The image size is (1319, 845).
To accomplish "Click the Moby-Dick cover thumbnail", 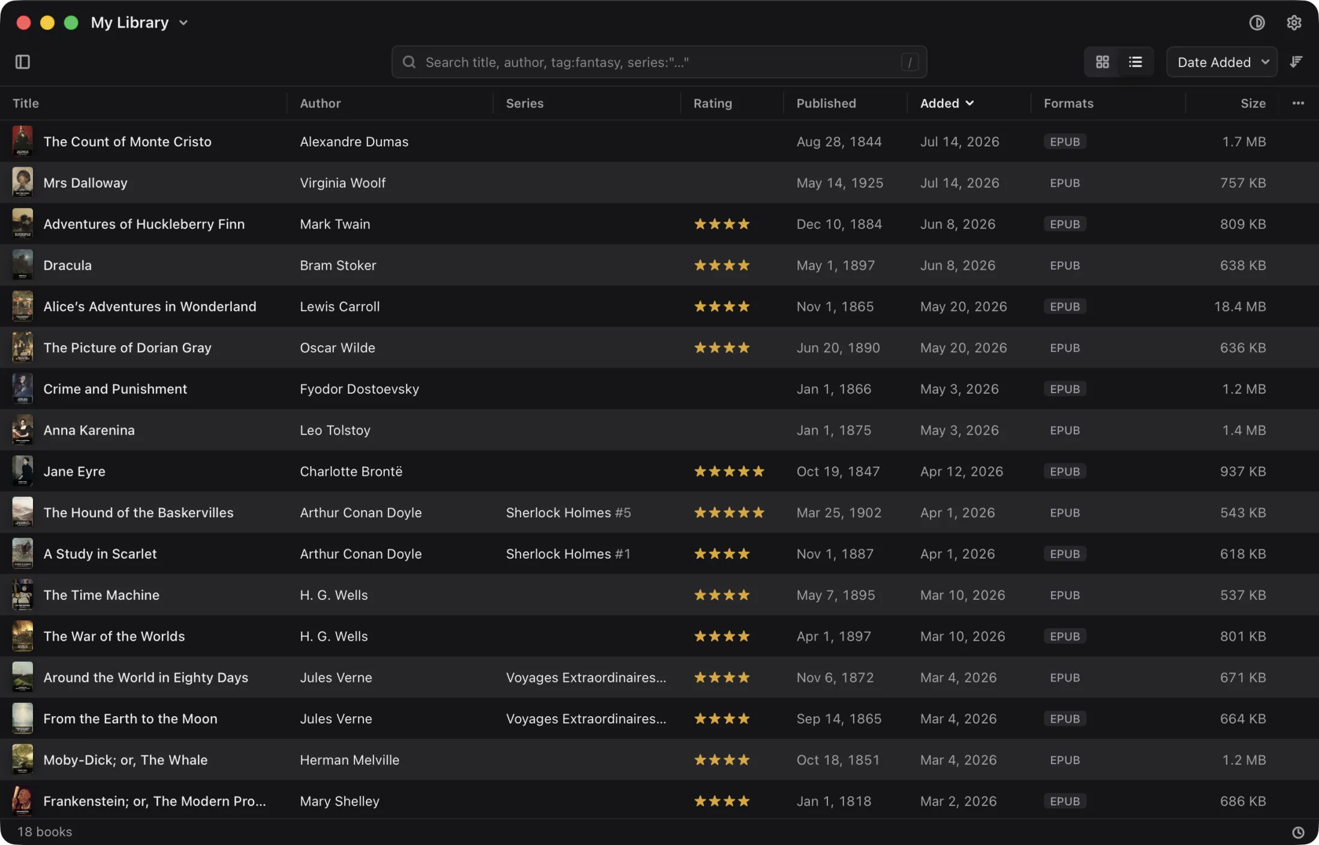I will point(23,759).
